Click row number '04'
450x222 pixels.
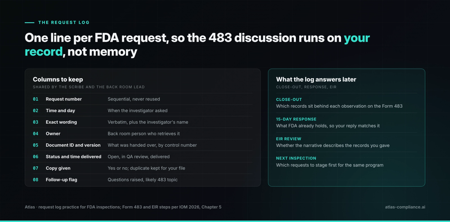pos(35,133)
